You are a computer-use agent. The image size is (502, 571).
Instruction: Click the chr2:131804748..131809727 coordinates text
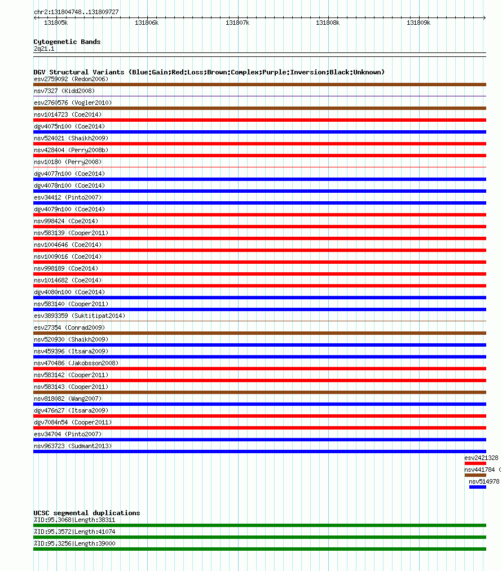(76, 12)
